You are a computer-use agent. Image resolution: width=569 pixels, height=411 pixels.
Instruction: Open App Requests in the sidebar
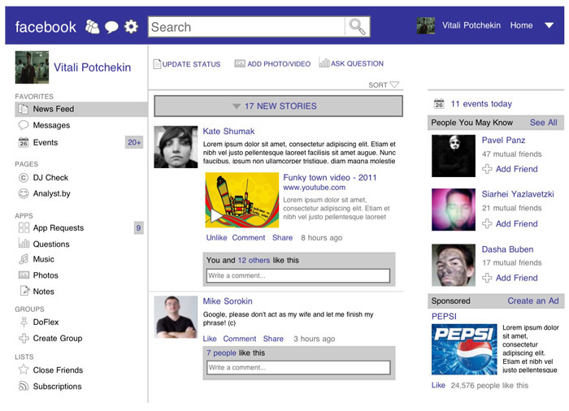coord(58,228)
